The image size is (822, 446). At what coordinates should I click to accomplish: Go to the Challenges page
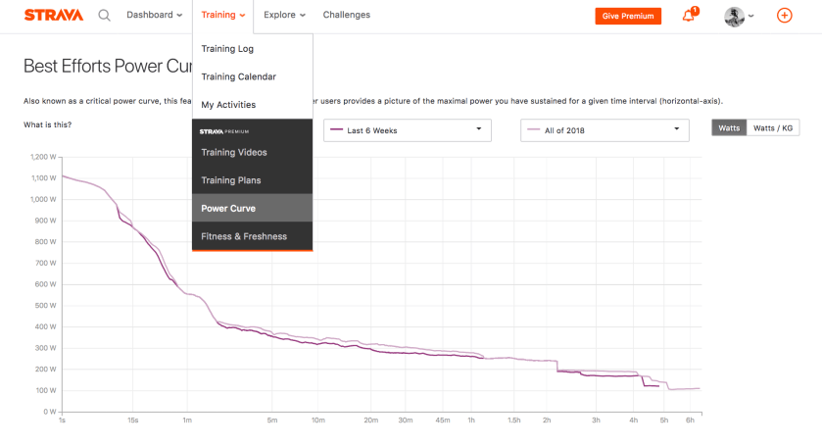(347, 16)
